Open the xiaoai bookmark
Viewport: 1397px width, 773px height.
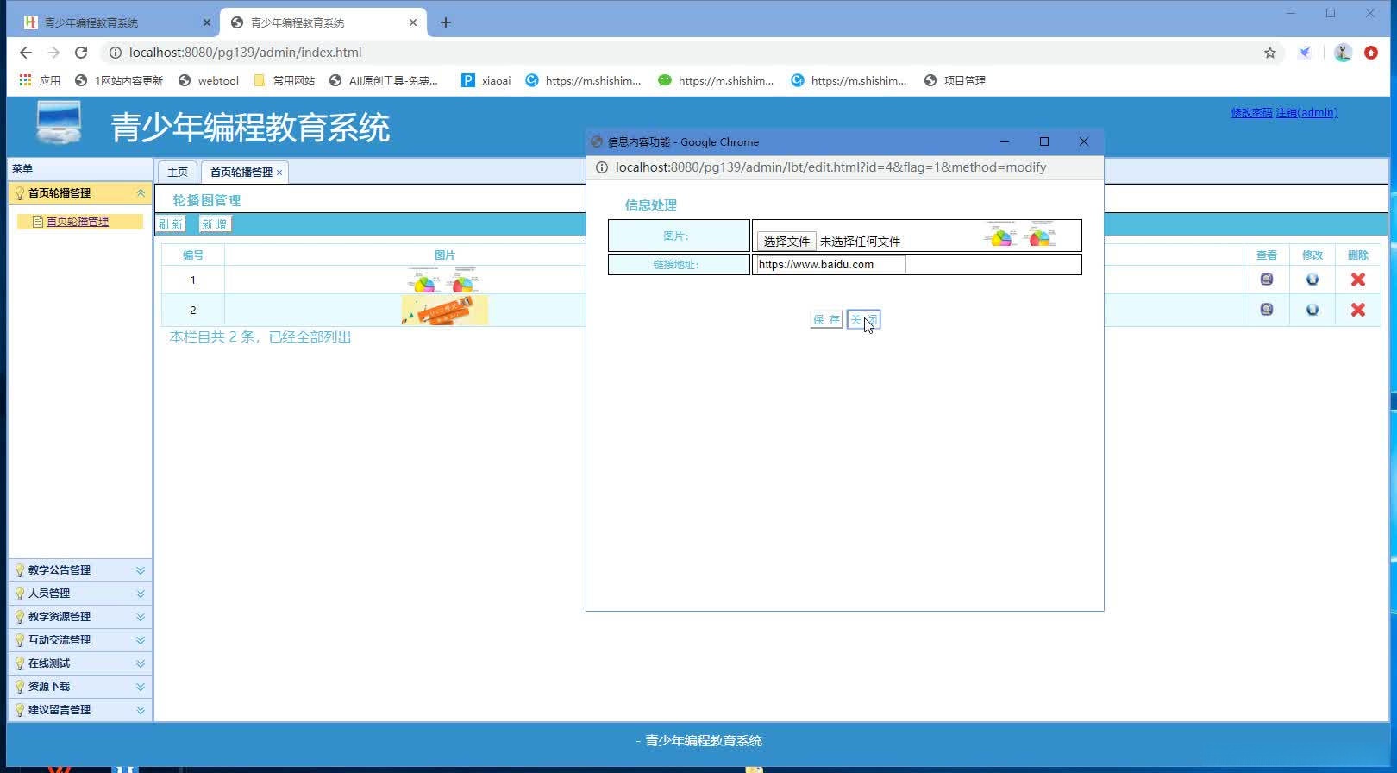[486, 80]
